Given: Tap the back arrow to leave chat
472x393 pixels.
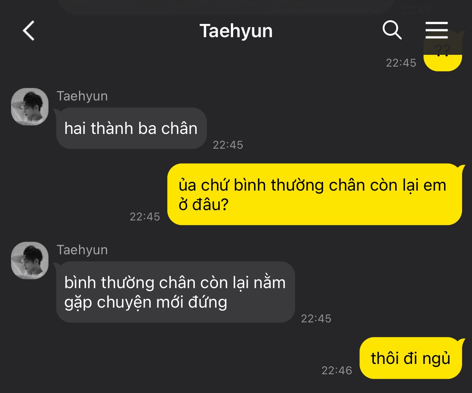Looking at the screenshot, I should [29, 31].
